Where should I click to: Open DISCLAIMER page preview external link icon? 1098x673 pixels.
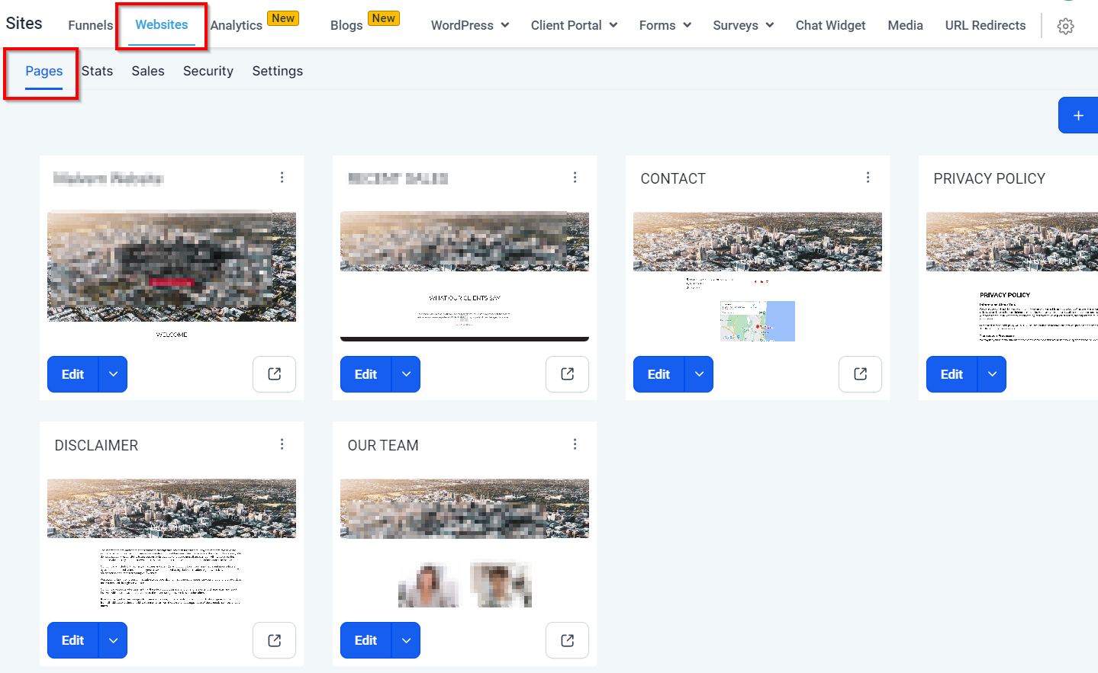[274, 640]
